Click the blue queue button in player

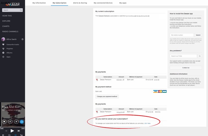(22, 121)
